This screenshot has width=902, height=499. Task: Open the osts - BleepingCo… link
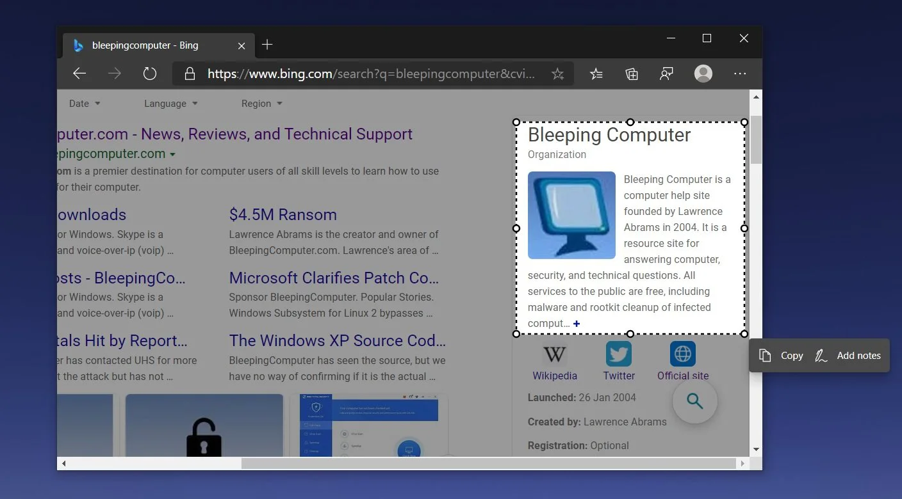pos(121,278)
